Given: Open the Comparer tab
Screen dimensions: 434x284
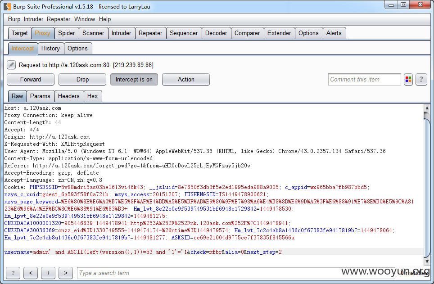Looking at the screenshot, I should point(247,33).
